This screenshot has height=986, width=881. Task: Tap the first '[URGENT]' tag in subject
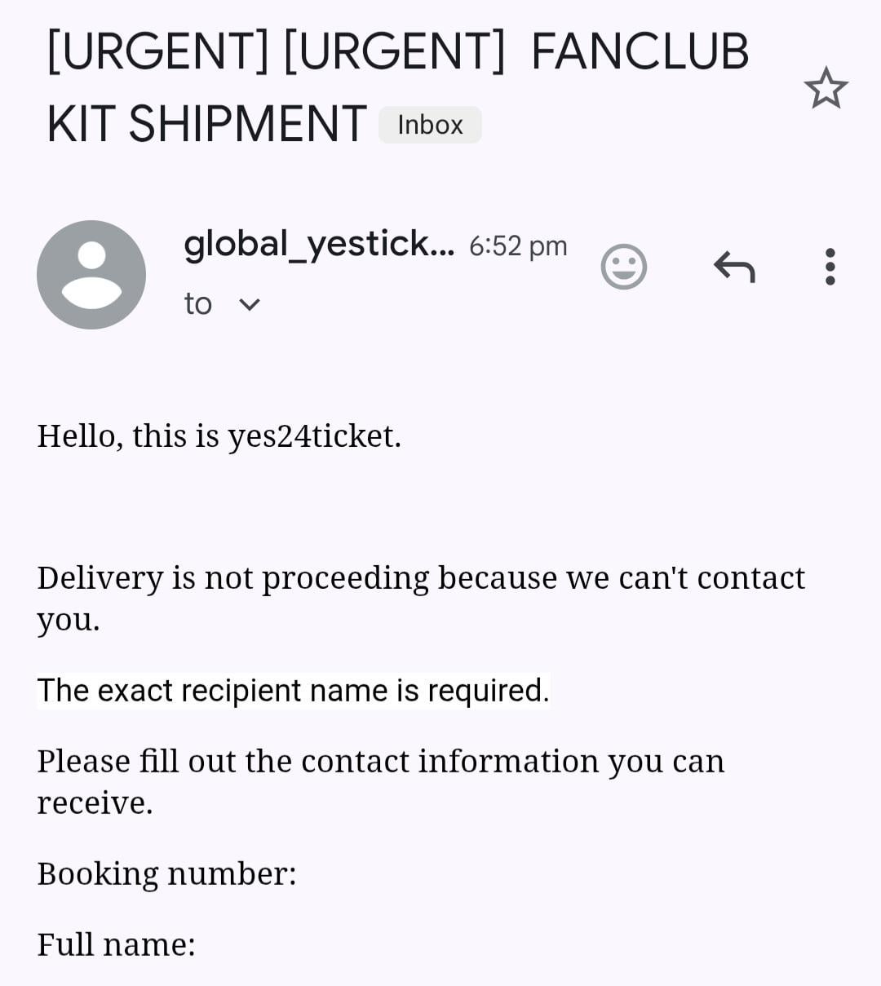pyautogui.click(x=157, y=51)
